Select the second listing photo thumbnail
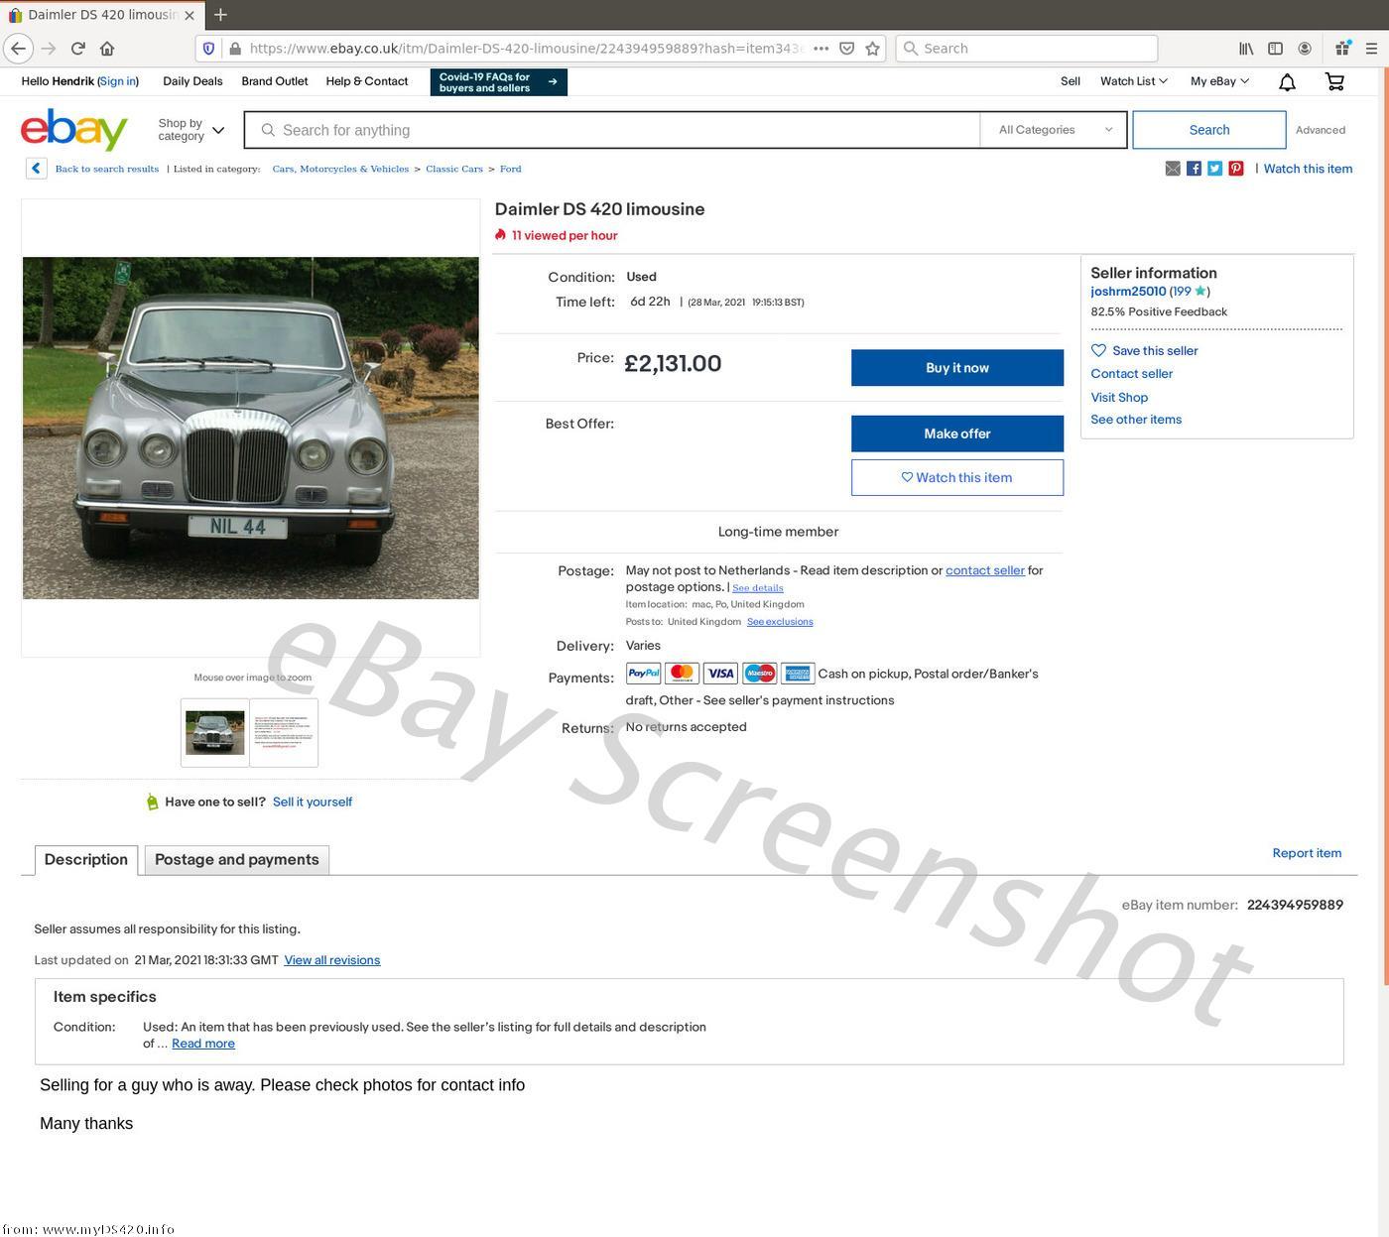The width and height of the screenshot is (1389, 1237). [x=284, y=733]
